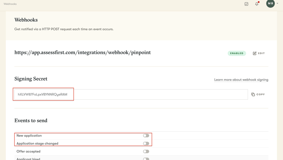This screenshot has width=283, height=160.
Task: Open Learn more about webhook signing
Action: tap(241, 80)
